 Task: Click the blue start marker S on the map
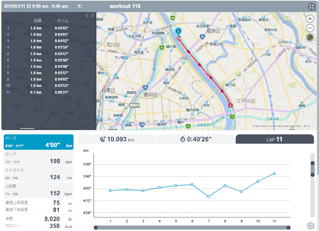click(178, 31)
